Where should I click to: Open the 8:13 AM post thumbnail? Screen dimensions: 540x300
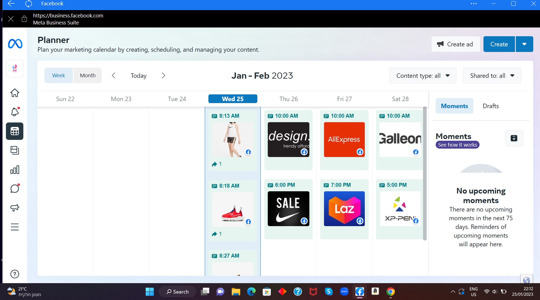point(233,140)
